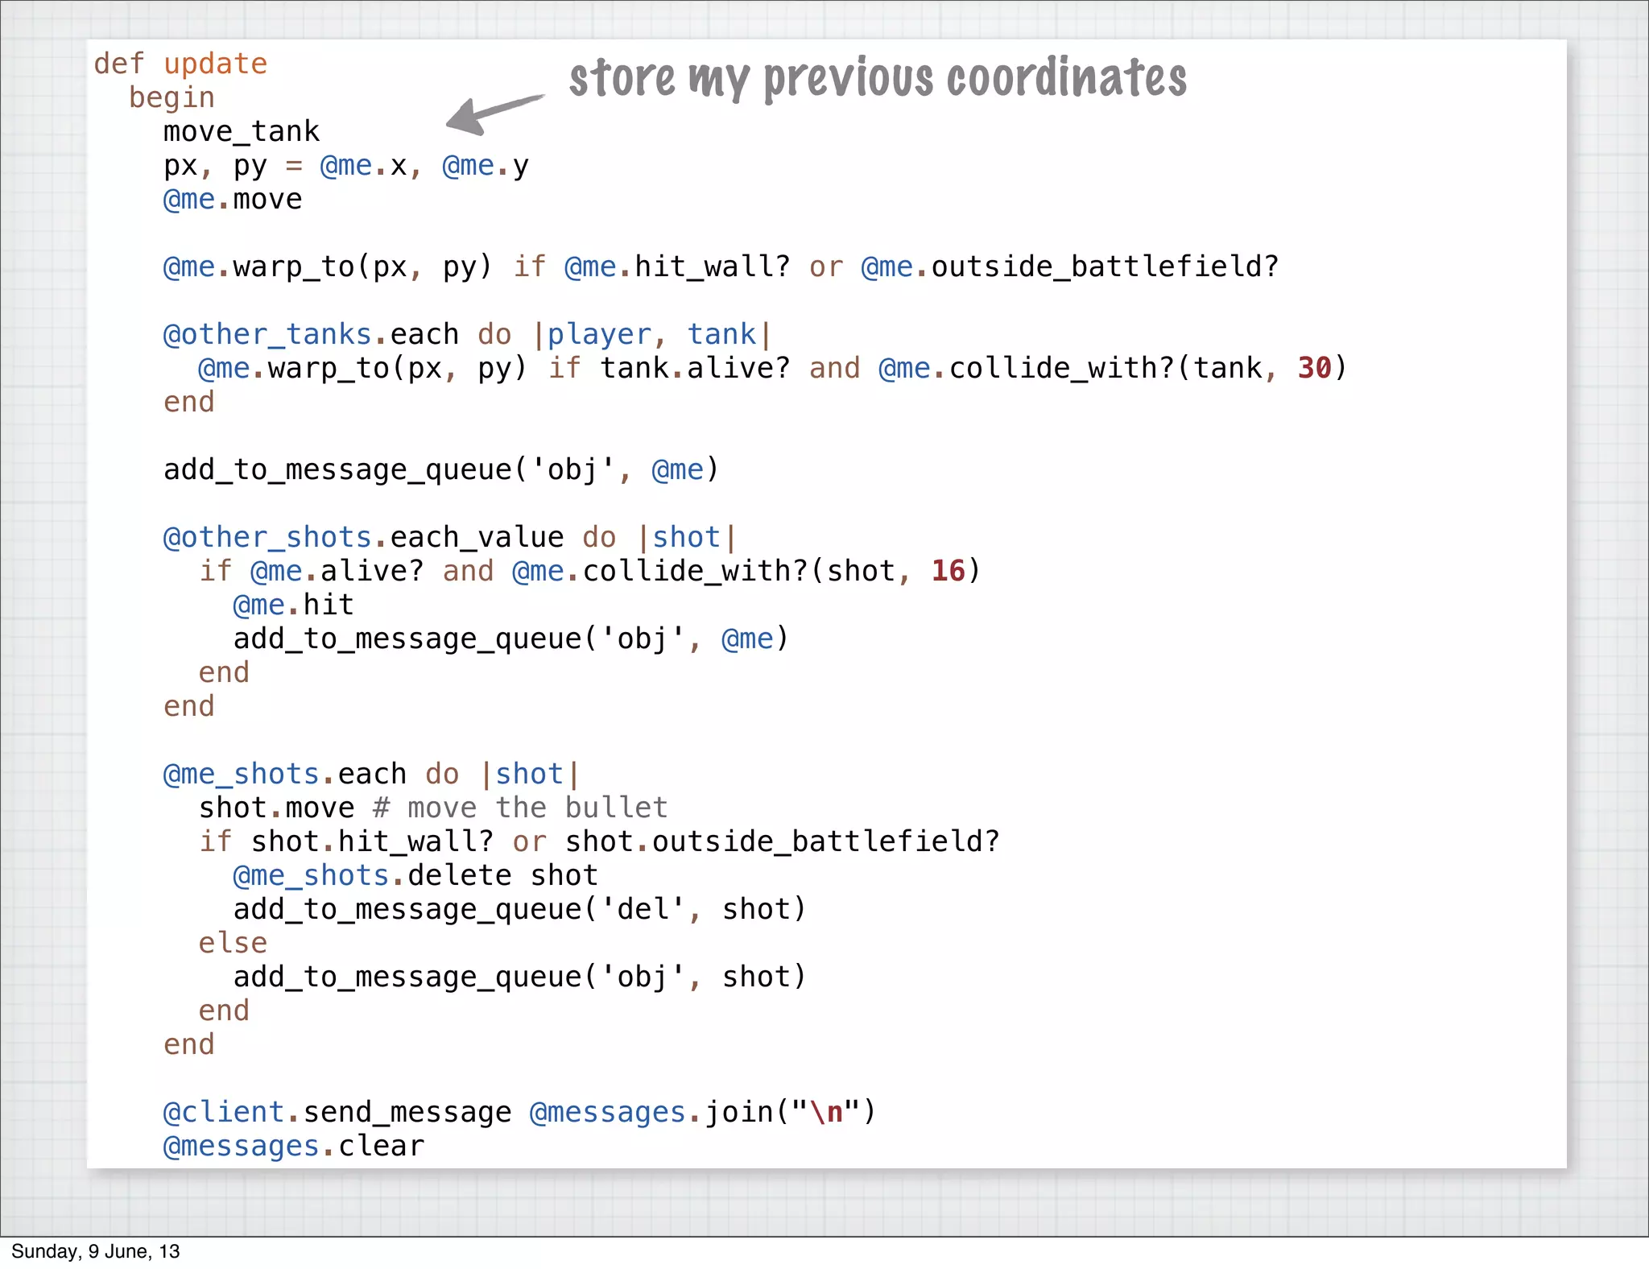This screenshot has height=1269, width=1649.
Task: Click the 'del' message queue line
Action: pyautogui.click(x=519, y=909)
